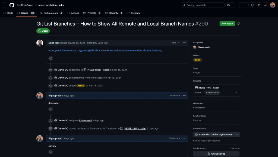Screen dimensions: 278x157
Task: Open notifications inbox icon
Action: tap(266, 5)
